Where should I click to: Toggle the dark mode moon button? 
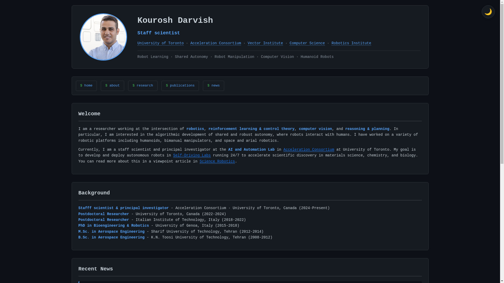(488, 12)
